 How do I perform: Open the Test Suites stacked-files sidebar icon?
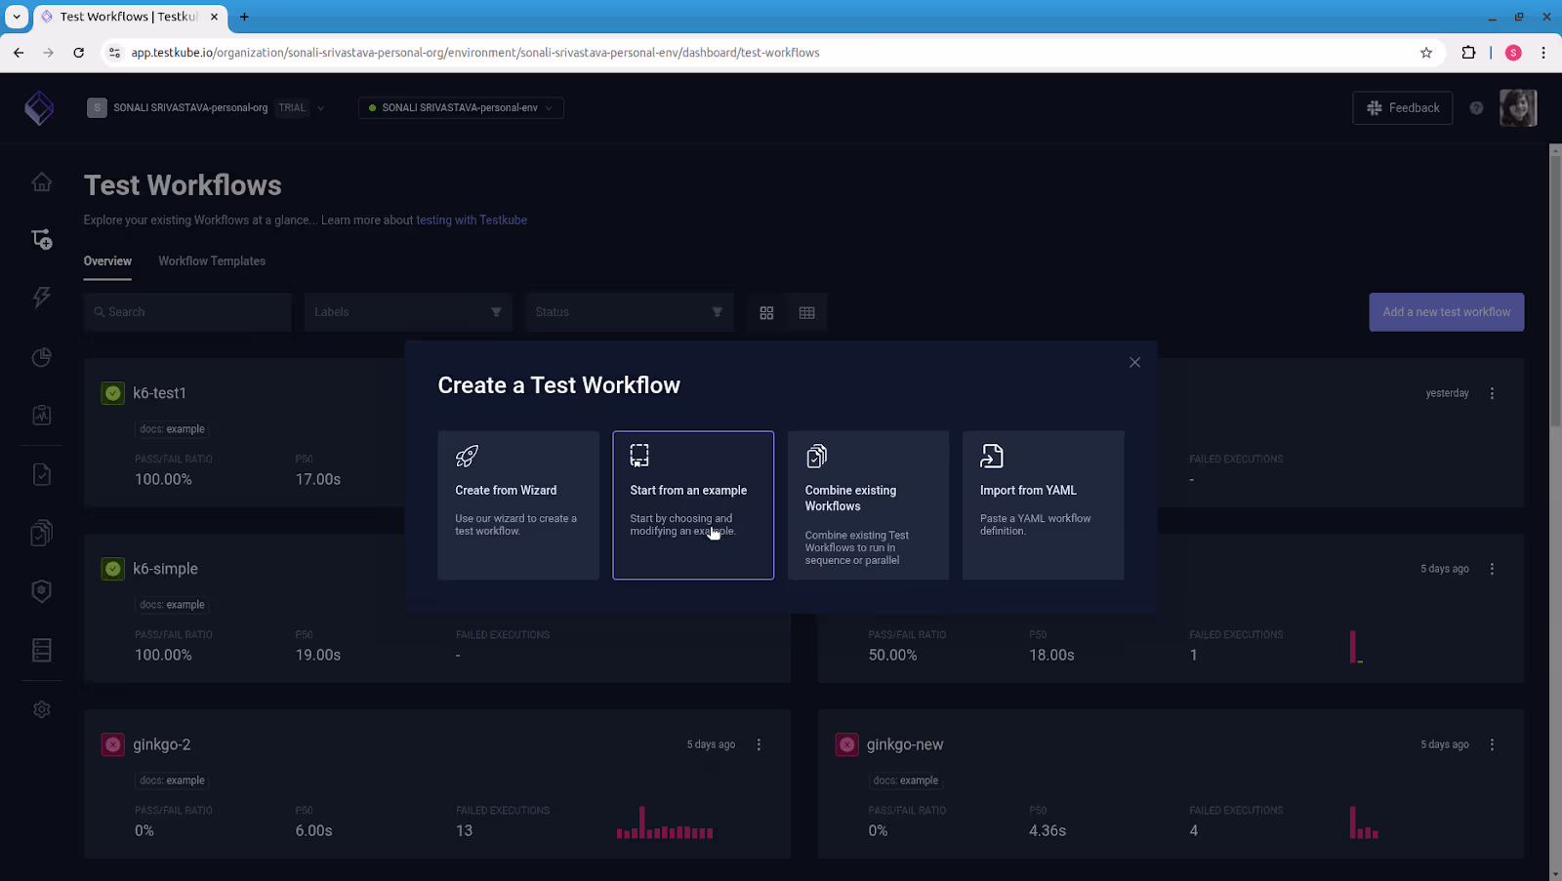[x=41, y=533]
